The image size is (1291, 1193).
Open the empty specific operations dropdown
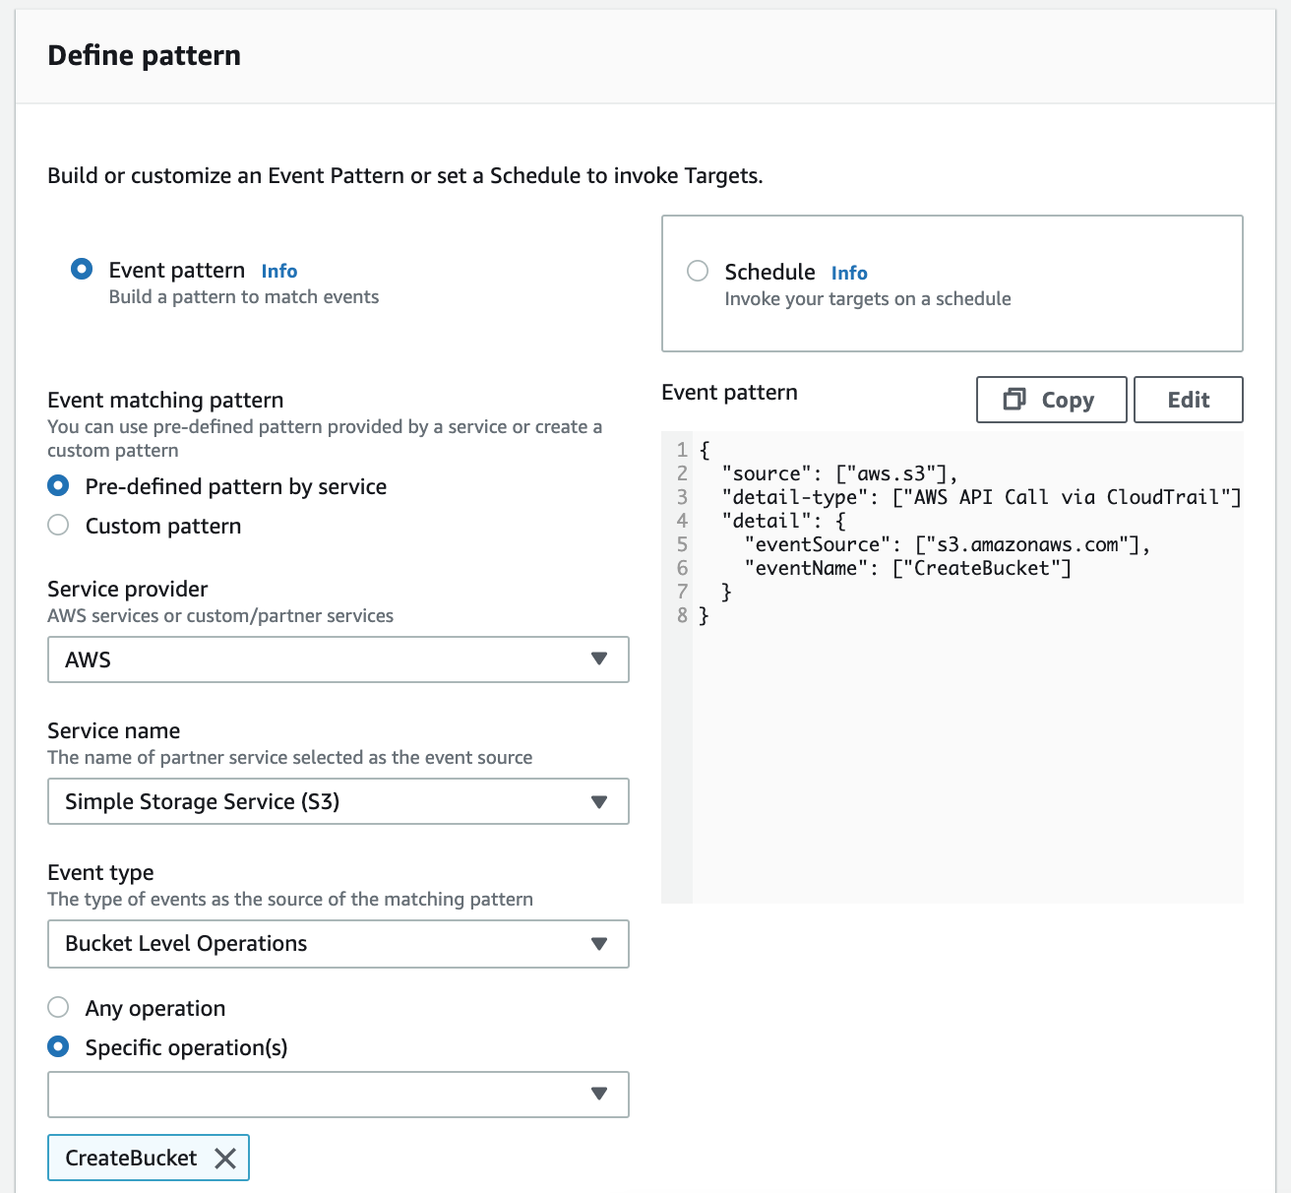(x=338, y=1094)
